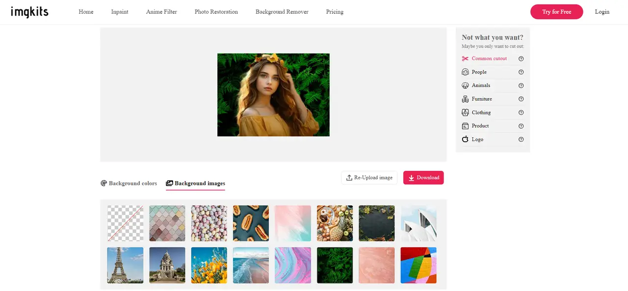This screenshot has width=628, height=291.
Task: Choose the green fern leaves background
Action: 335,265
